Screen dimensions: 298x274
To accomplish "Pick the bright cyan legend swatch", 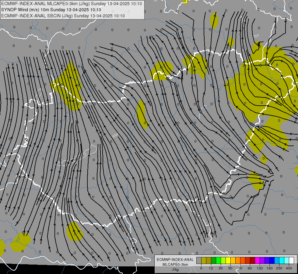I will [x=282, y=260].
